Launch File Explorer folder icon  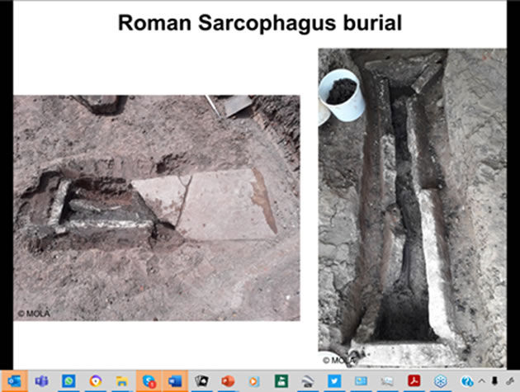(121, 380)
